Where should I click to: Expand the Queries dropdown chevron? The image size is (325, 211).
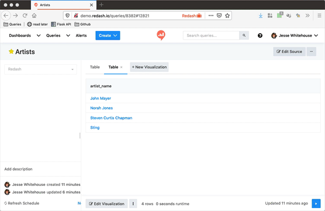(68, 36)
